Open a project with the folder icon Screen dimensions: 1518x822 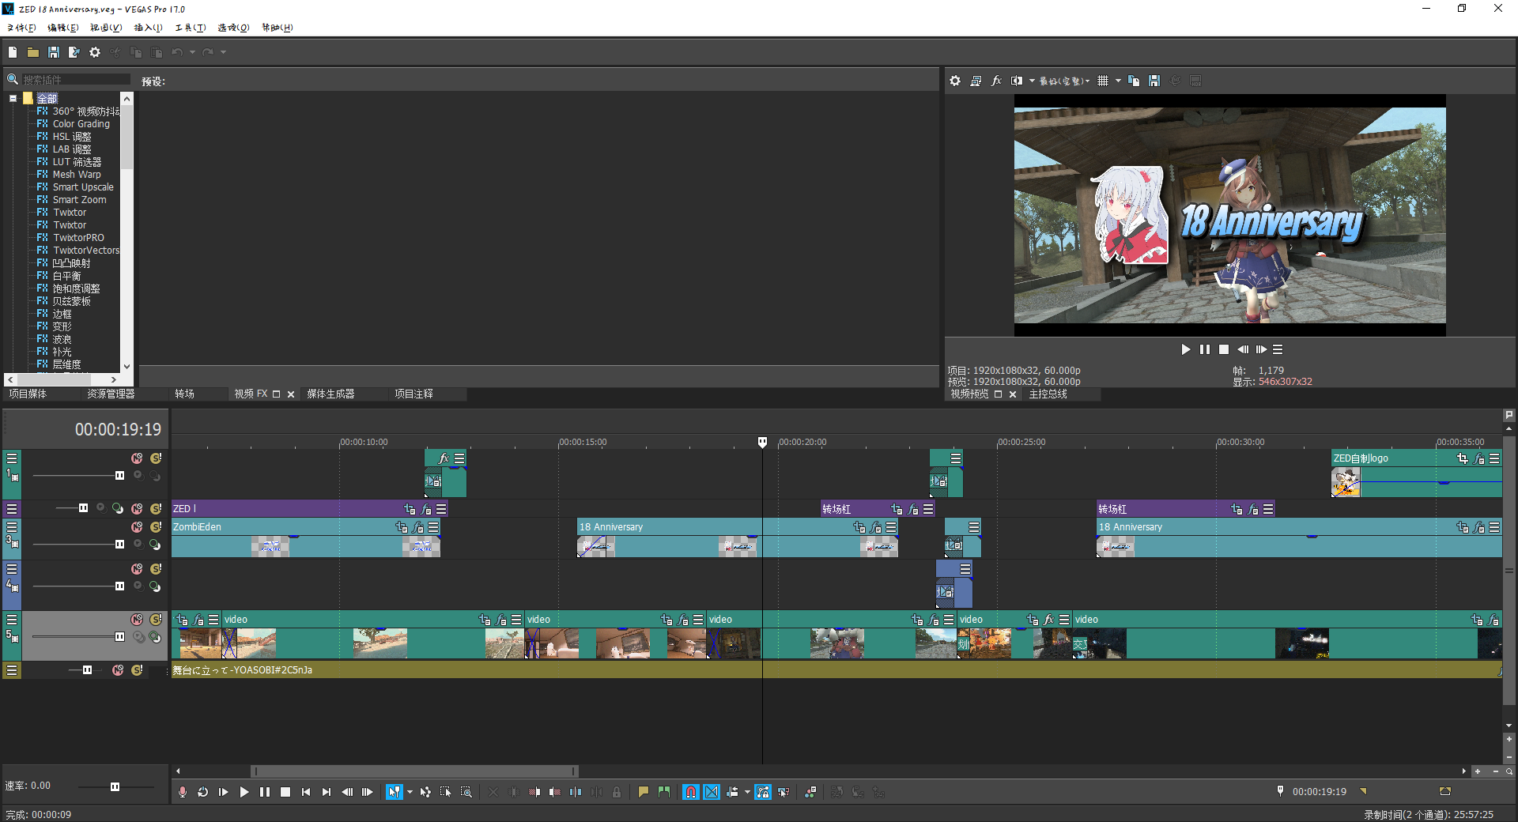click(33, 52)
